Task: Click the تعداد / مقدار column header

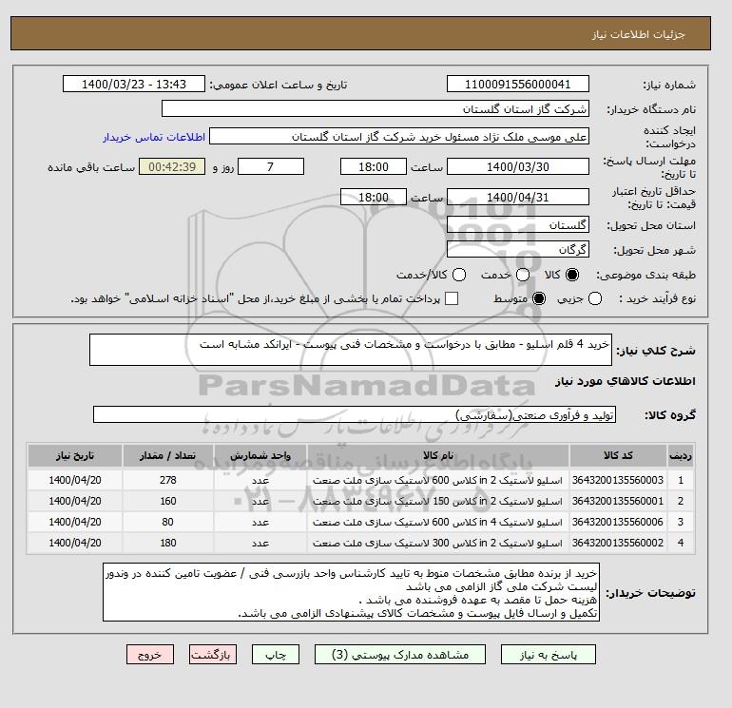Action: [x=167, y=455]
